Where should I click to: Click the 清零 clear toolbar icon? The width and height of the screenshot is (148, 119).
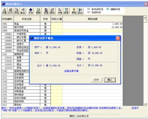tap(66, 11)
